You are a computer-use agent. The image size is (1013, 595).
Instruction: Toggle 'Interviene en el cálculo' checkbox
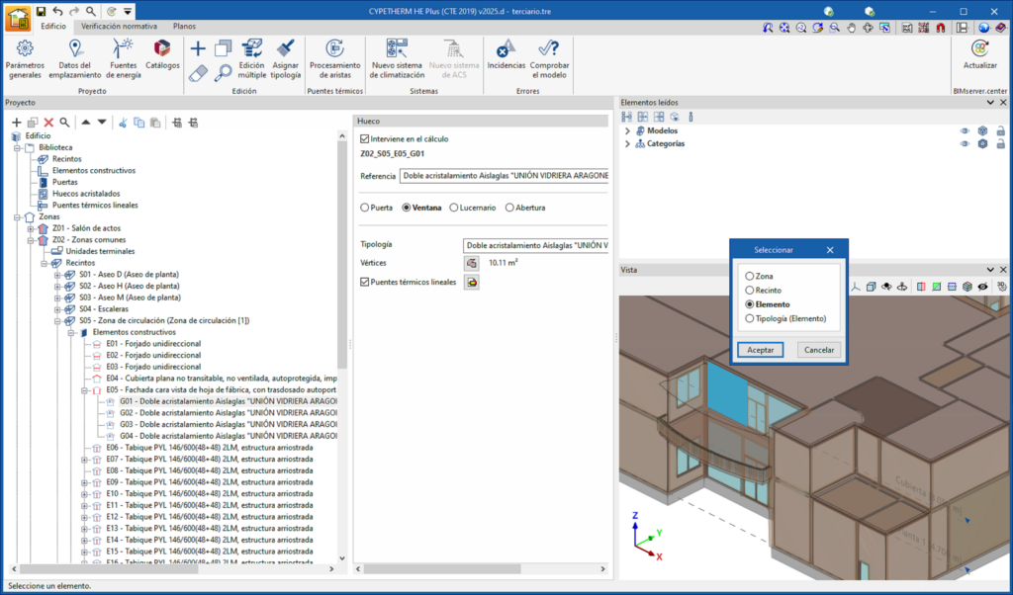click(x=365, y=139)
